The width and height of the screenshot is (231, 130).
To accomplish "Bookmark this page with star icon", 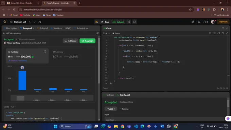I will tap(190, 10).
